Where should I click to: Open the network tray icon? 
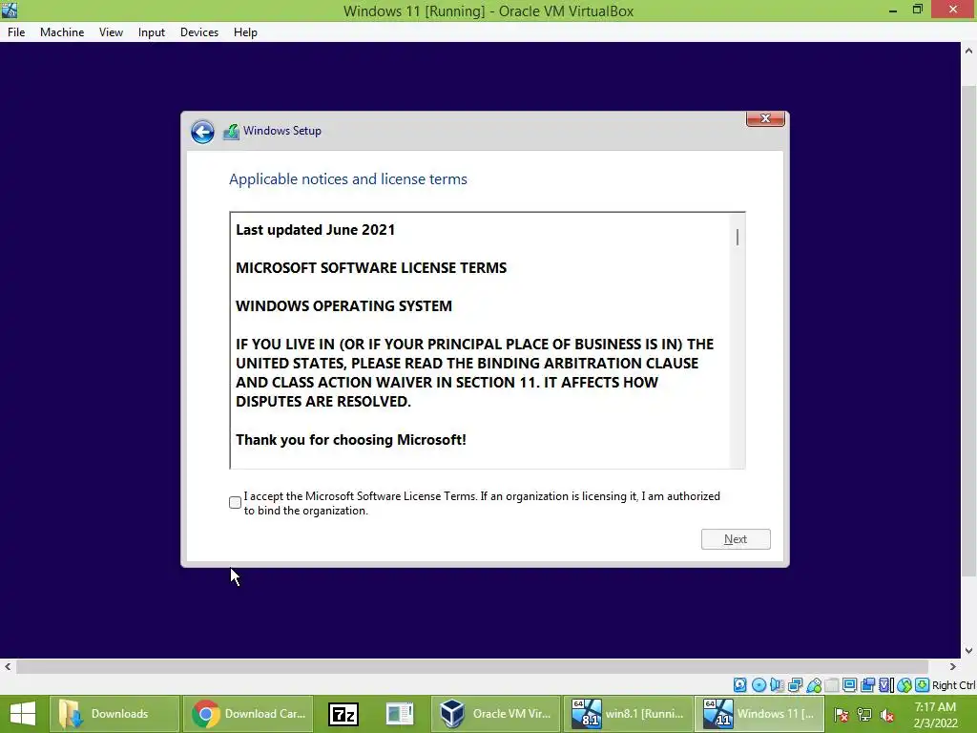pos(864,715)
